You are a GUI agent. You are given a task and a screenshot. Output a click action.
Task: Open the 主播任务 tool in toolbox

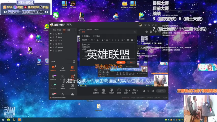72,68
